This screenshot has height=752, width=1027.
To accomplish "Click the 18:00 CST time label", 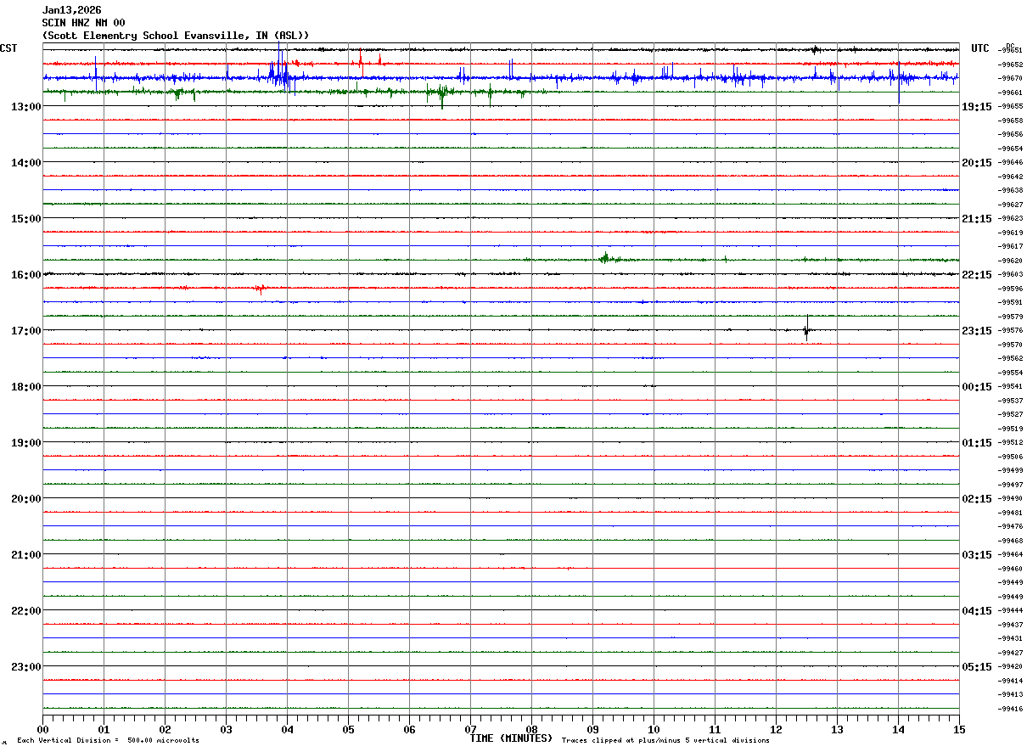I will click(x=26, y=387).
